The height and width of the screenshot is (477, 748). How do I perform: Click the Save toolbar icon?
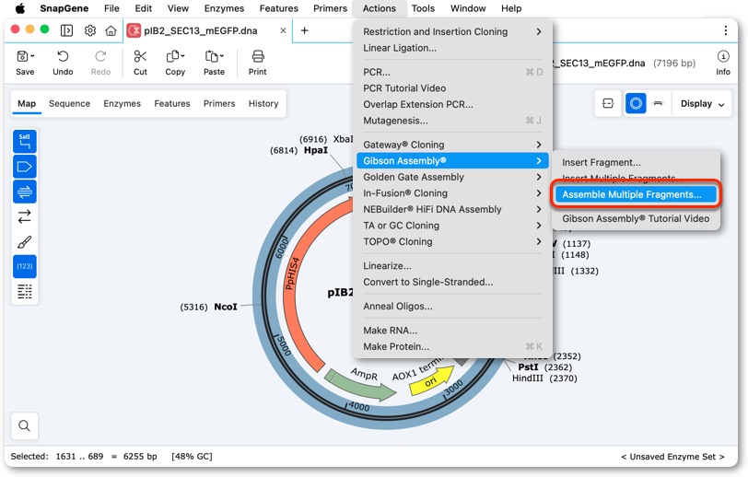tap(22, 56)
